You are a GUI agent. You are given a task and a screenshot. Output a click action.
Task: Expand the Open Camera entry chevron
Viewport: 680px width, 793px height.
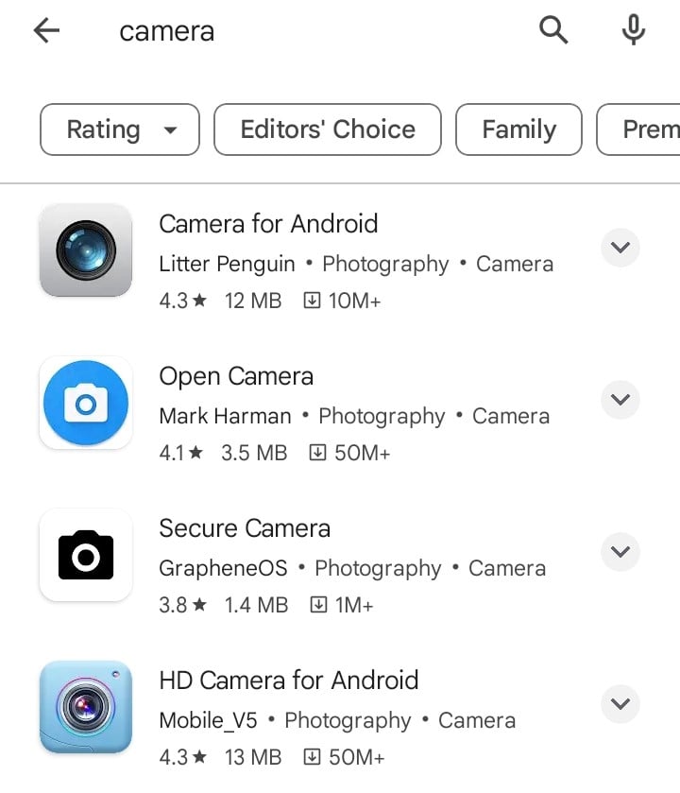[x=620, y=400]
